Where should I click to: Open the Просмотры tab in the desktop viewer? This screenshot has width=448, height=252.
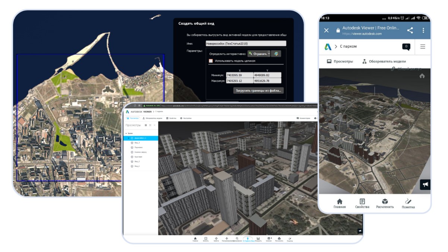coord(132,118)
